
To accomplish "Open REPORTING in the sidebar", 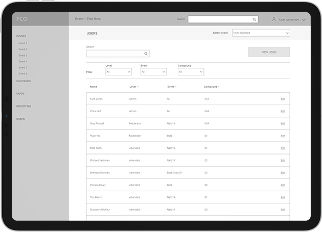I will click(24, 107).
